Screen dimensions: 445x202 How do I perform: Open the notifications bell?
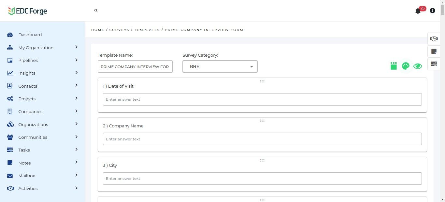click(x=418, y=11)
